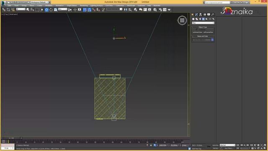Open the Schematic View
Image resolution: width=268 pixels, height=151 pixels.
[x=149, y=10]
